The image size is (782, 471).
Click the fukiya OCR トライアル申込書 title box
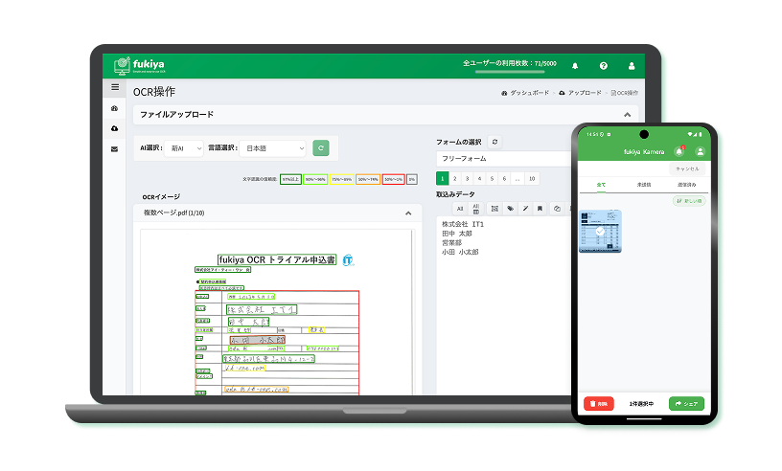pos(277,259)
